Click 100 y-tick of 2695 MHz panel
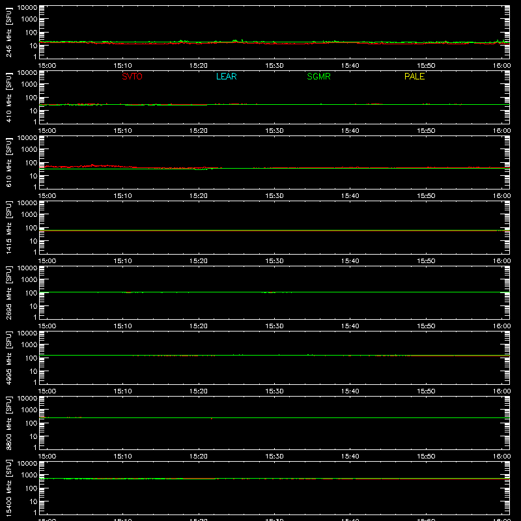 point(31,292)
